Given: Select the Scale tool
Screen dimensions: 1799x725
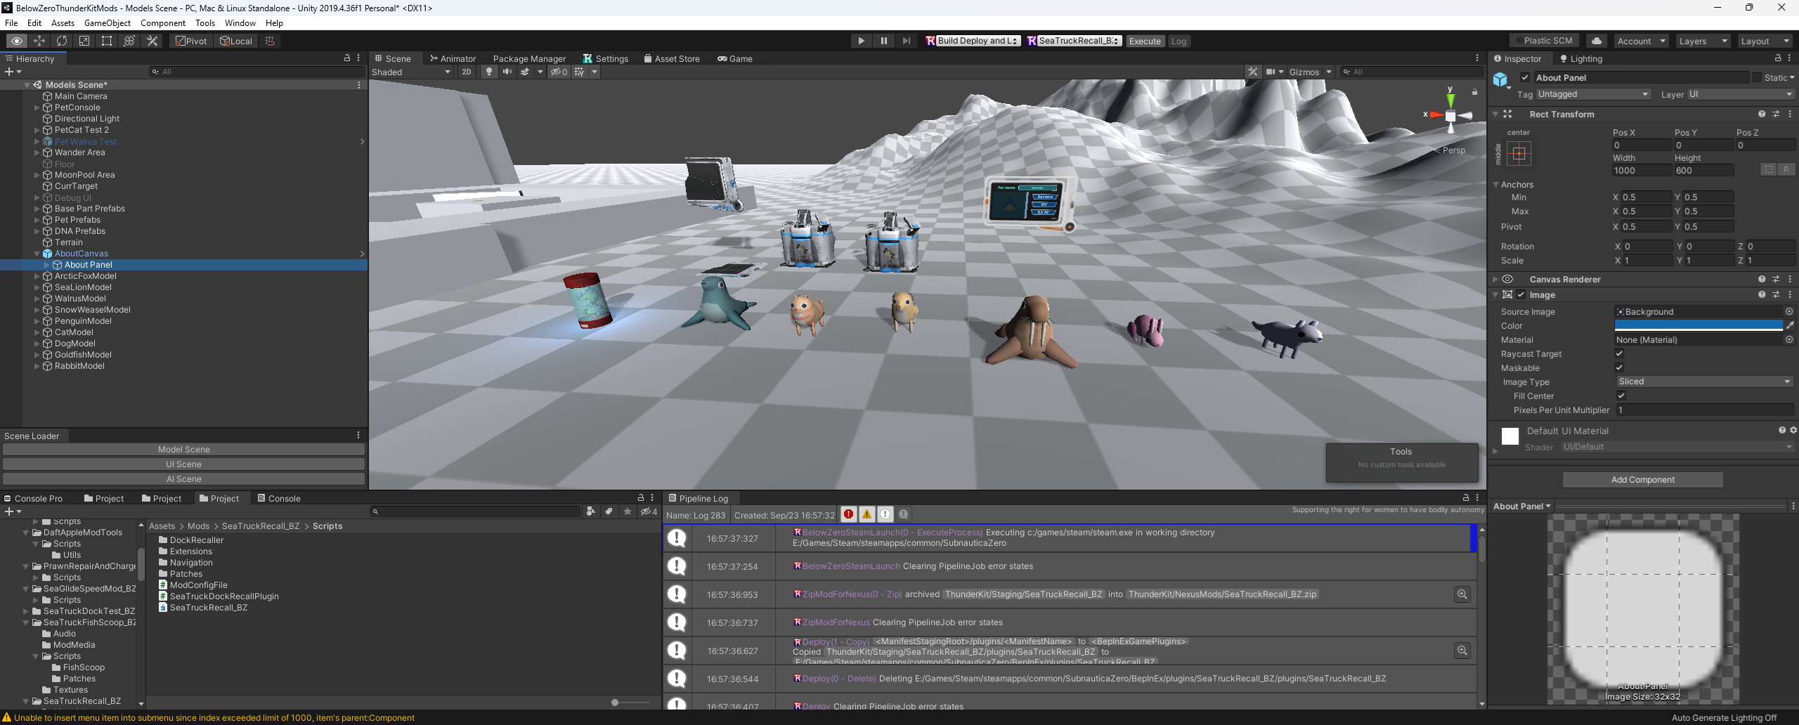Looking at the screenshot, I should (84, 41).
